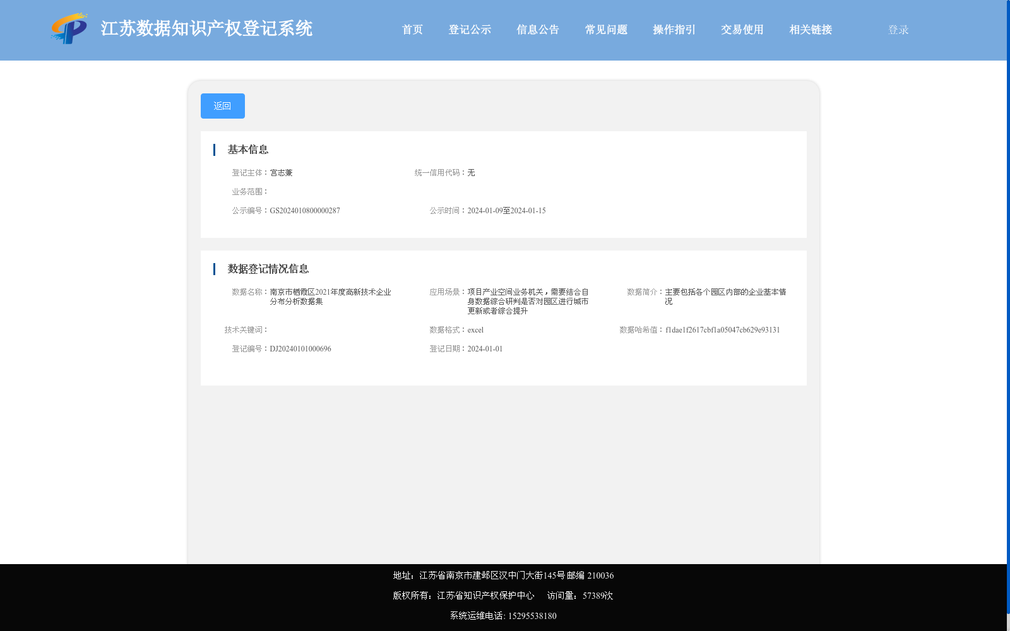Select the footer copyright 江苏省知识产权保护中心

(x=485, y=596)
